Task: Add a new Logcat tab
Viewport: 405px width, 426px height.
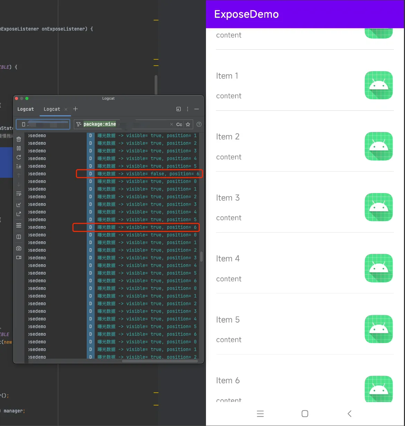Action: pyautogui.click(x=76, y=109)
